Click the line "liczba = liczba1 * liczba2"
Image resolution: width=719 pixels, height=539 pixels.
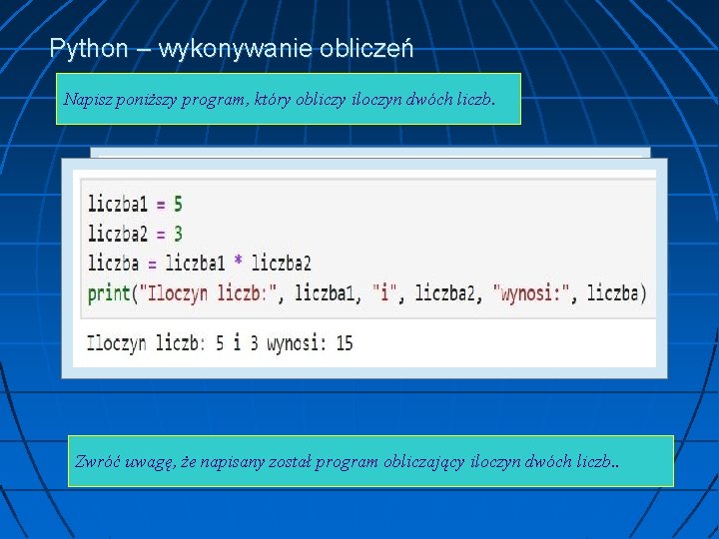pyautogui.click(x=200, y=264)
